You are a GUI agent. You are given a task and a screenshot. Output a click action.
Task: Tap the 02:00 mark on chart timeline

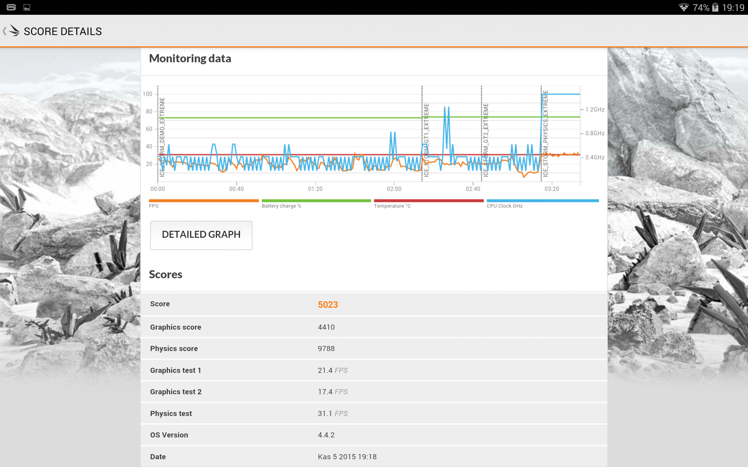tap(394, 189)
